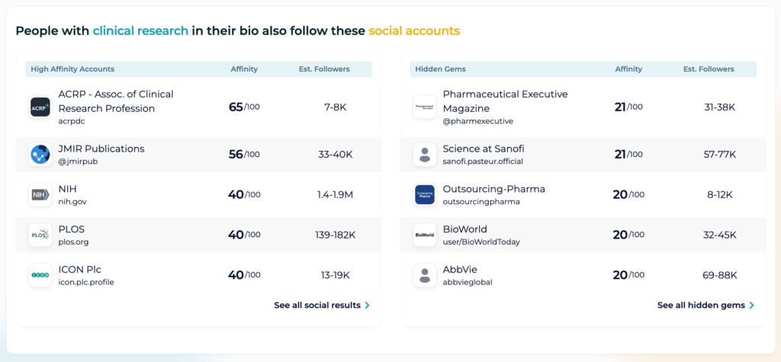Select the NIH logo icon
Screen dimensions: 781x362
(40, 194)
